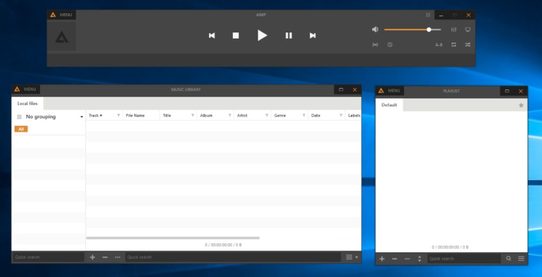Click the search magnifier in Playlist

508,258
